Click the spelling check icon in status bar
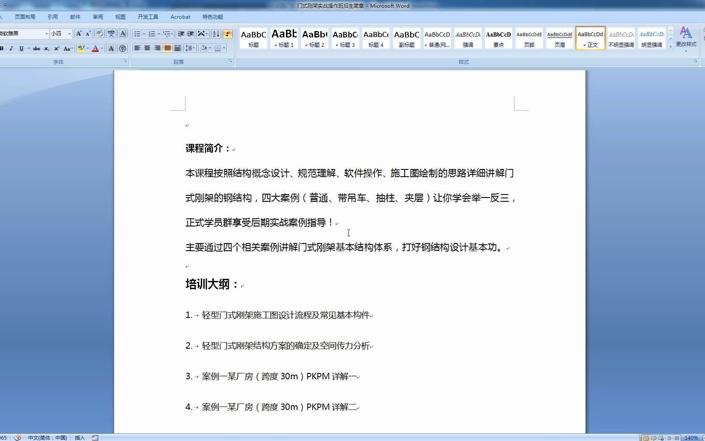The height and width of the screenshot is (441, 705). click(x=17, y=438)
